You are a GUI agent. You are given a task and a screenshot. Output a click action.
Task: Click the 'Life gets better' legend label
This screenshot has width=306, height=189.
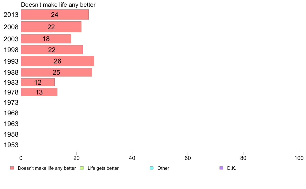103,168
